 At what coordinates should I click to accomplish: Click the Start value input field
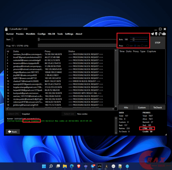[12, 39]
